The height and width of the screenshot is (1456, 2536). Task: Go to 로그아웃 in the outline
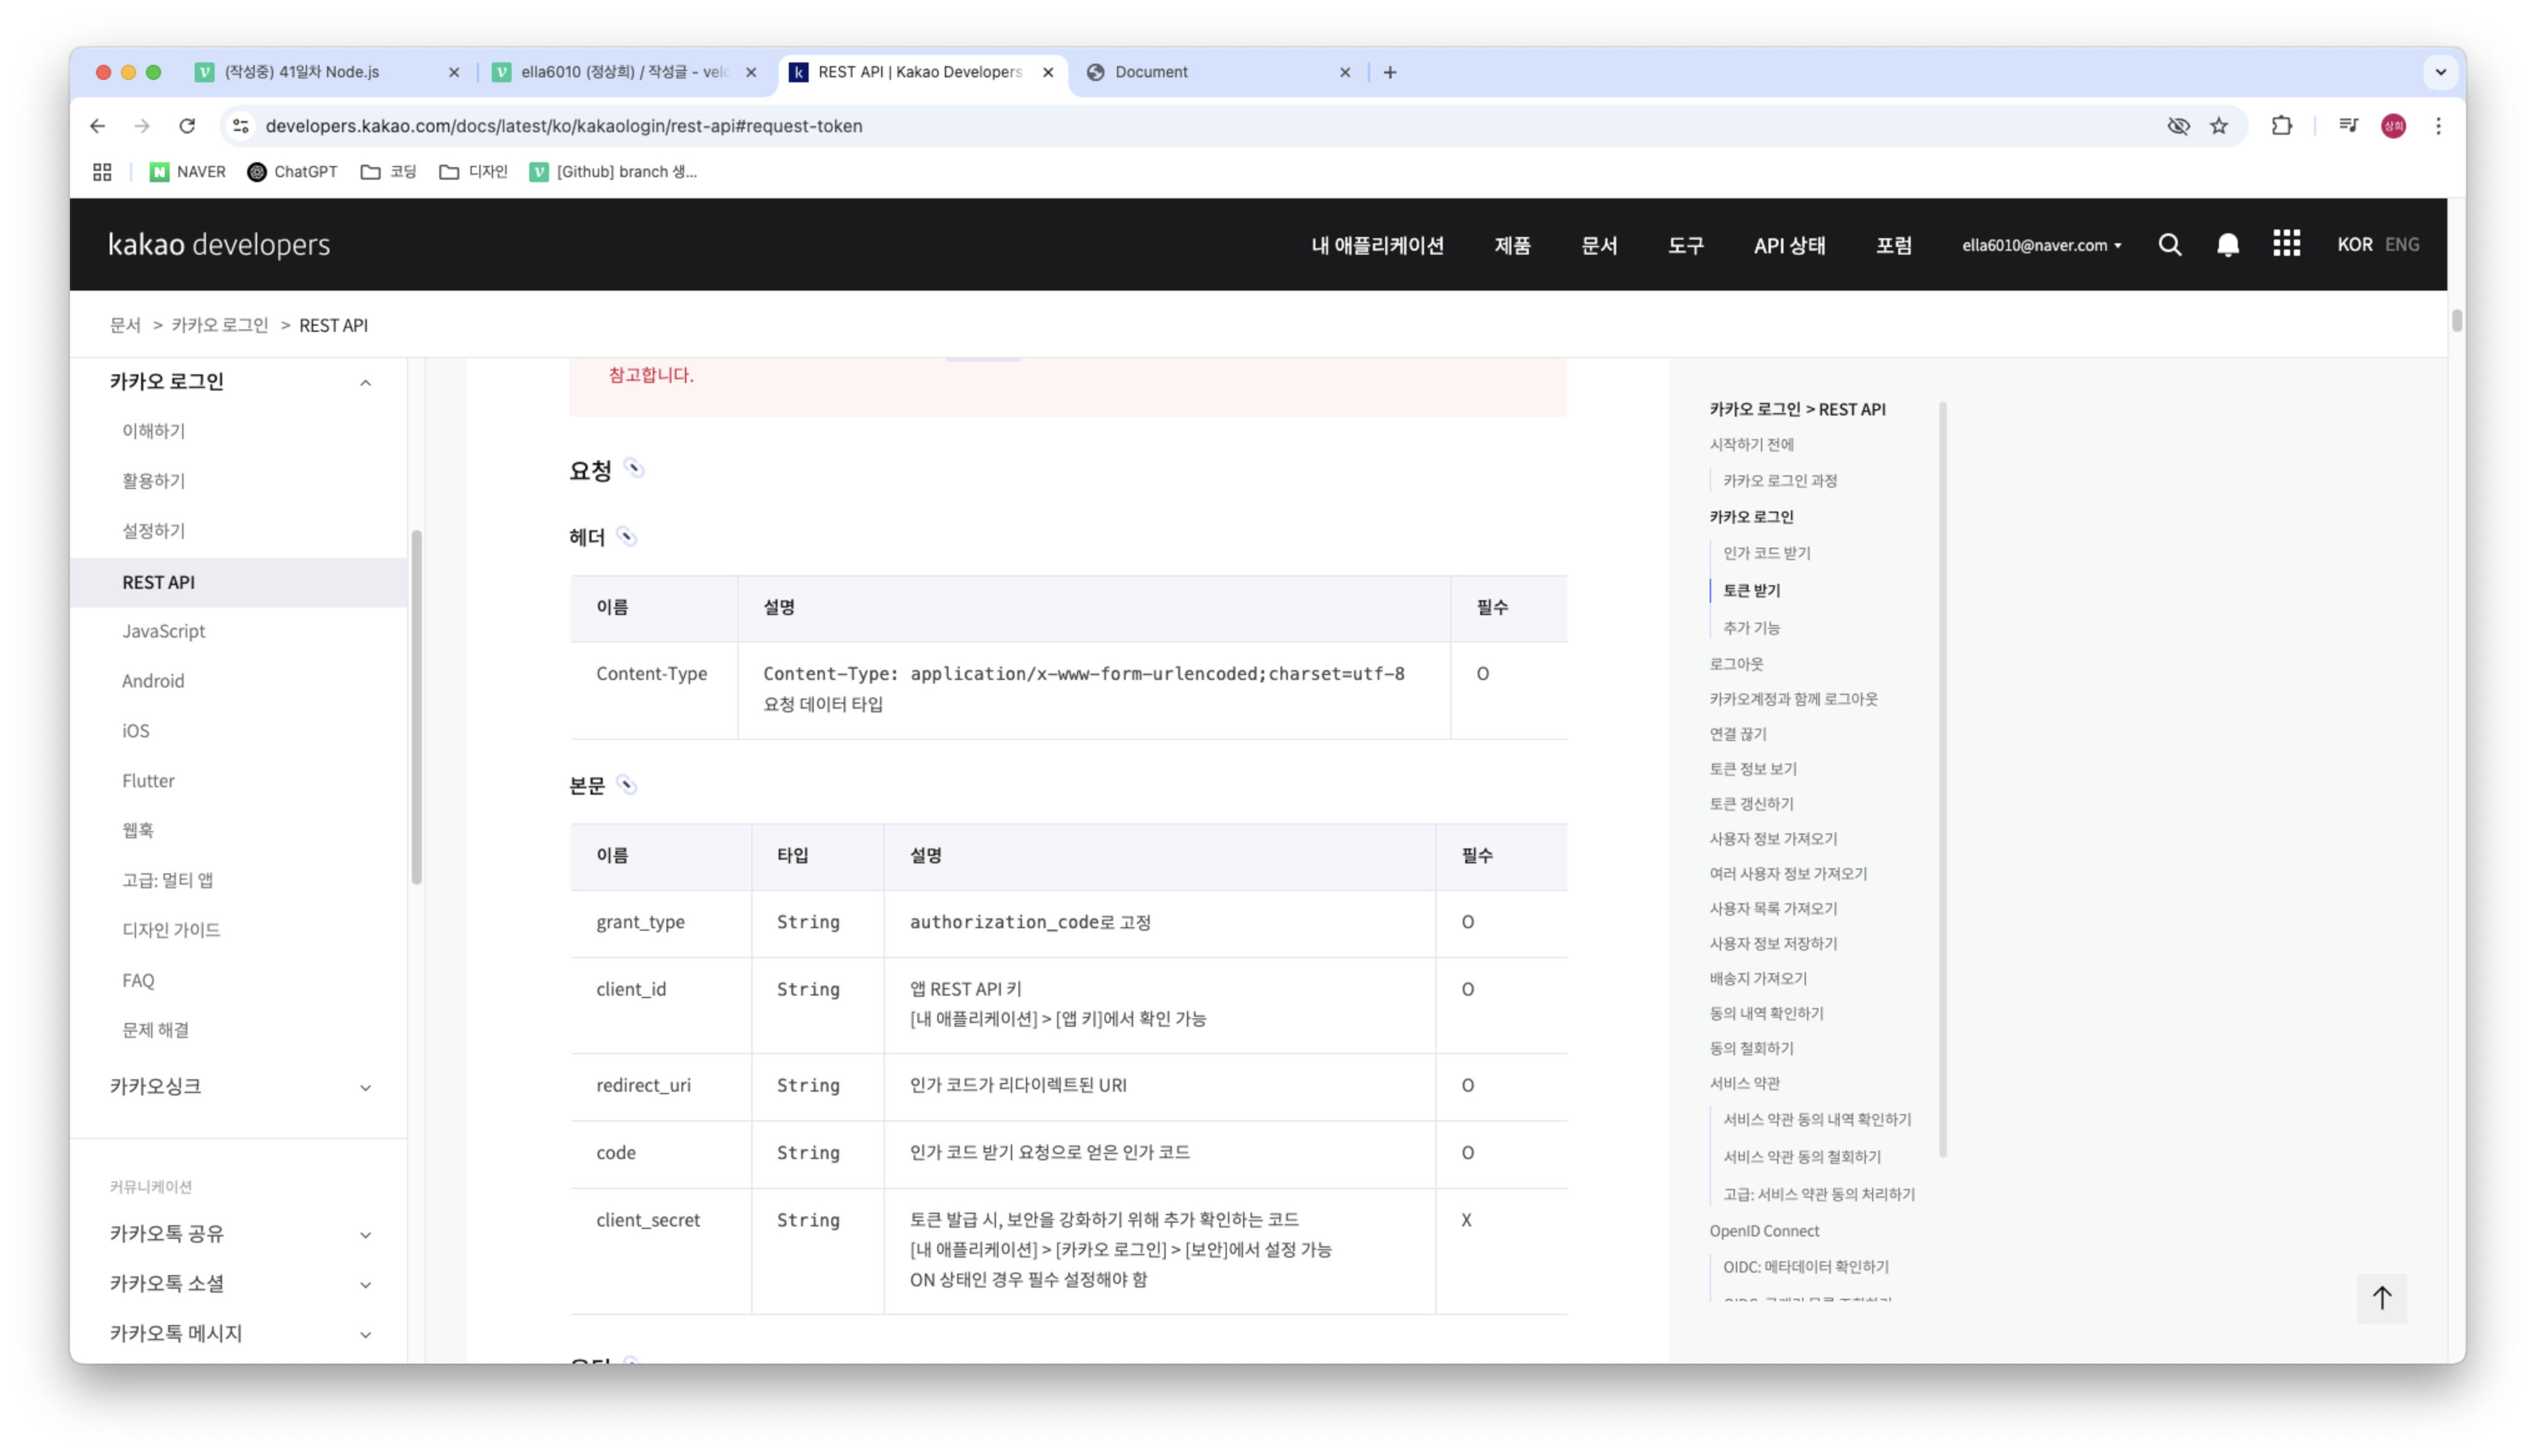pos(1736,664)
